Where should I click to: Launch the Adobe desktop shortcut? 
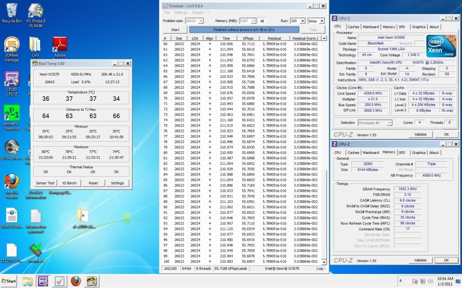[x=60, y=47]
